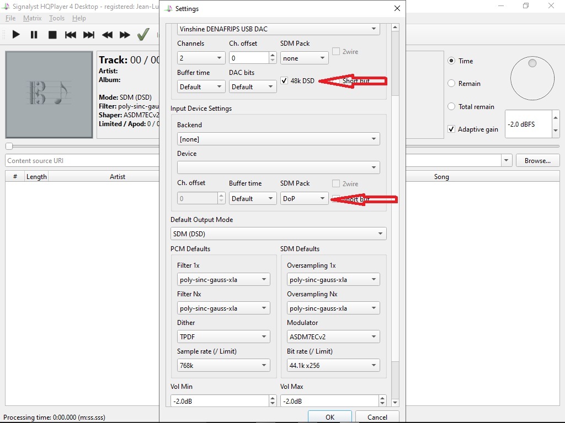This screenshot has width=565, height=423.
Task: Open the Sample rate dropdown showing 768k
Action: (223, 366)
